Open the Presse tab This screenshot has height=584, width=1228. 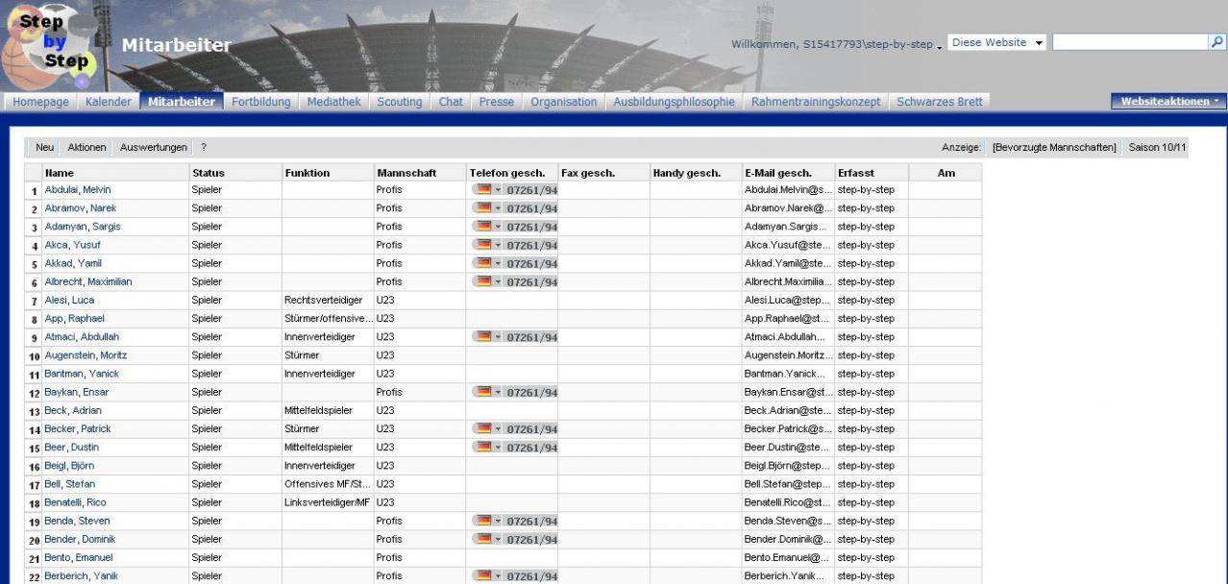497,102
